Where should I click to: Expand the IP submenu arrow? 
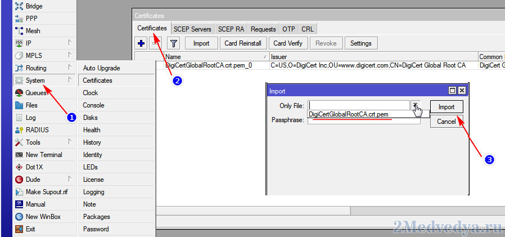[69, 43]
